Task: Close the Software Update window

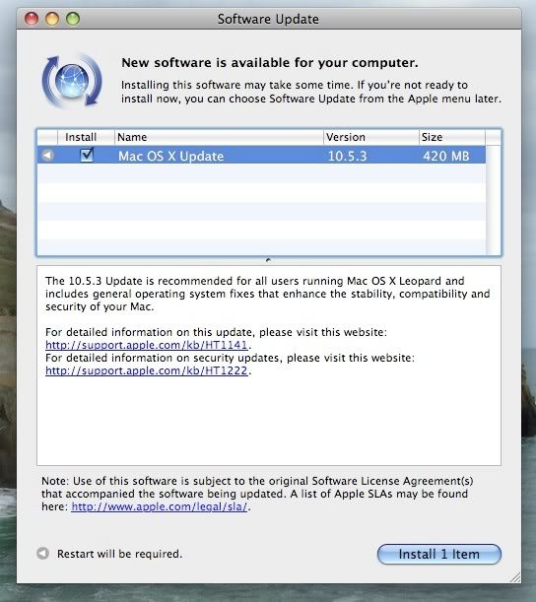Action: [x=32, y=19]
